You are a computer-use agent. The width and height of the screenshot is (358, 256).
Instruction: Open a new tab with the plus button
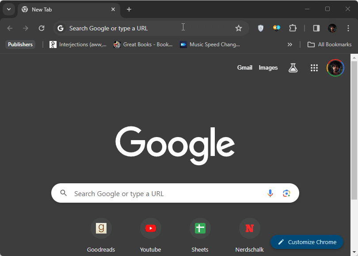(x=129, y=9)
